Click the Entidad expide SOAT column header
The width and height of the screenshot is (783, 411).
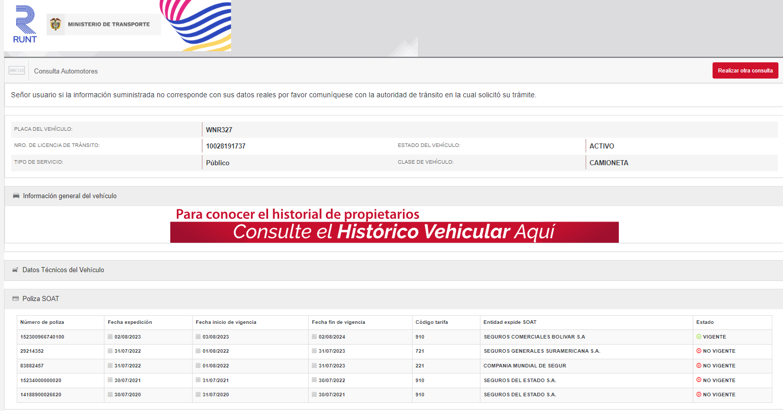(x=509, y=322)
